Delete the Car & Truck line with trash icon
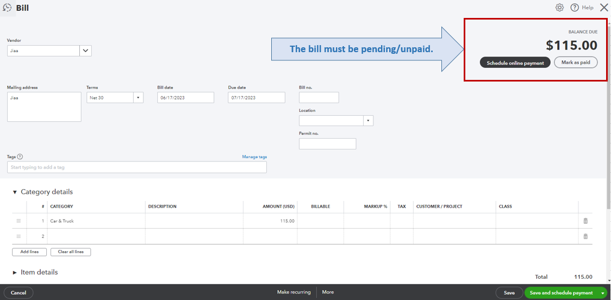 tap(585, 221)
